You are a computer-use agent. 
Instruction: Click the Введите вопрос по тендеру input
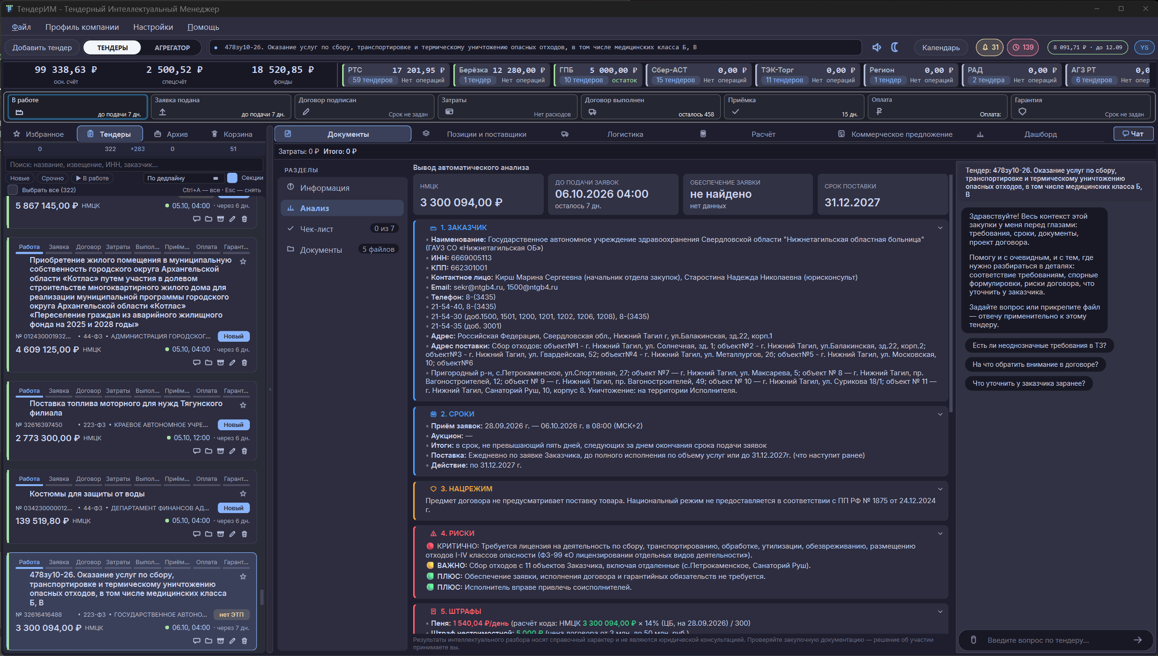(1056, 640)
